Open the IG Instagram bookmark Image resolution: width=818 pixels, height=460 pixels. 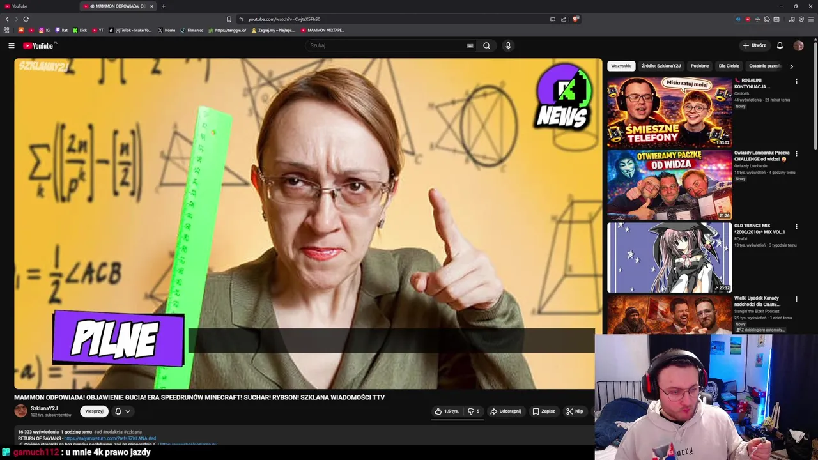coord(44,30)
